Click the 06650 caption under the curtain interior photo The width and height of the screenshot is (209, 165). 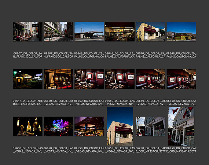(58, 102)
